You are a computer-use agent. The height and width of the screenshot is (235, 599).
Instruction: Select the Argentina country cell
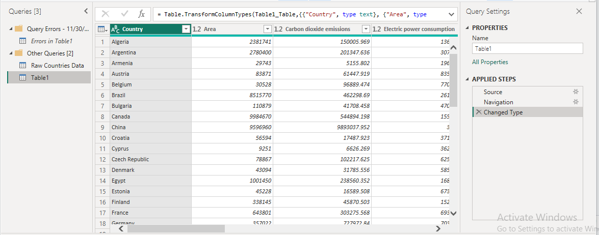coord(150,52)
